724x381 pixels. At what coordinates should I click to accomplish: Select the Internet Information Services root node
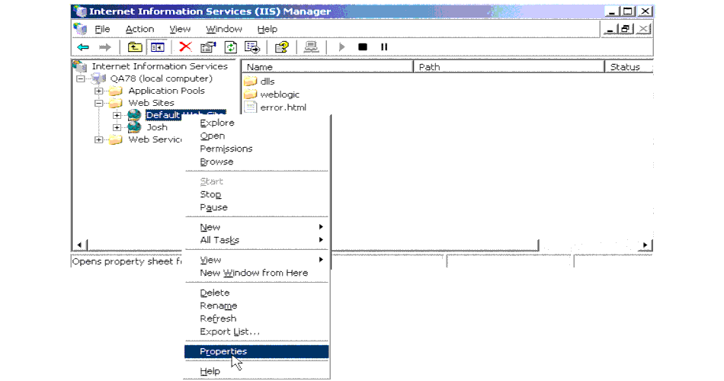click(159, 66)
